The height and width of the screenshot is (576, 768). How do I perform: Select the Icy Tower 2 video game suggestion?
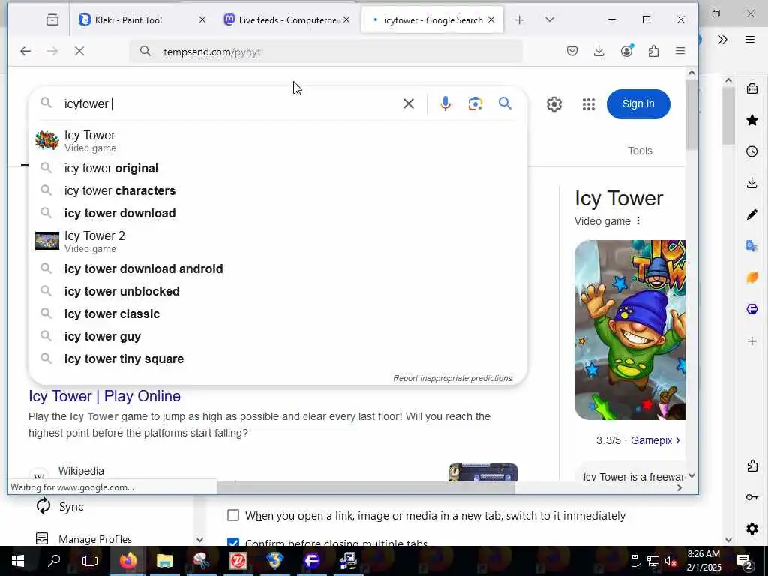[x=277, y=241]
